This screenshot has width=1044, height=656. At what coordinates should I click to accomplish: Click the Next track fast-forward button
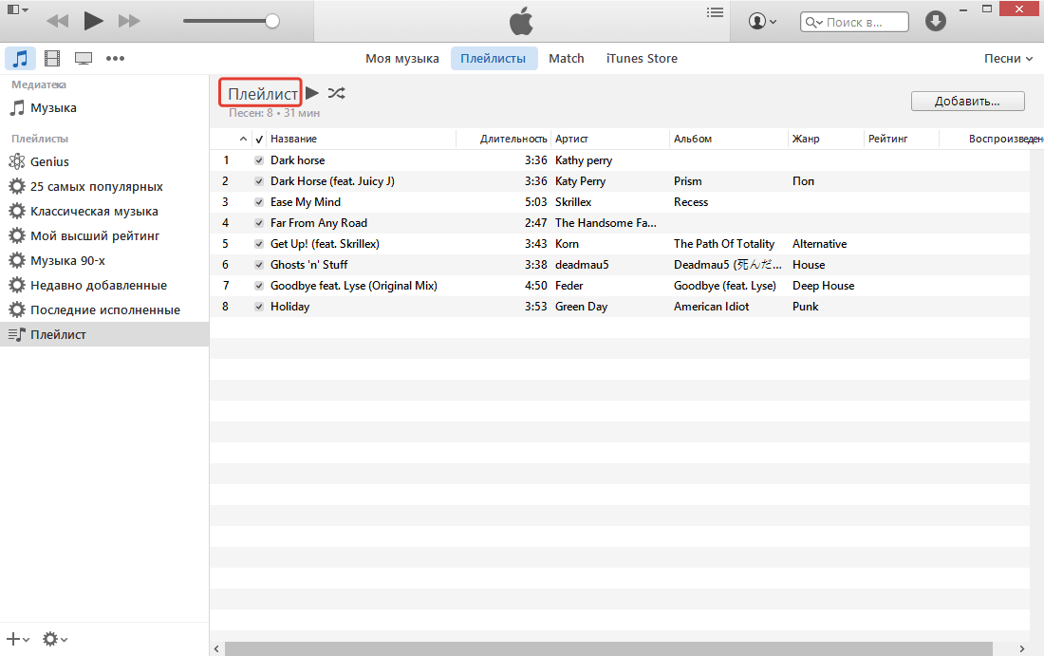click(x=129, y=21)
